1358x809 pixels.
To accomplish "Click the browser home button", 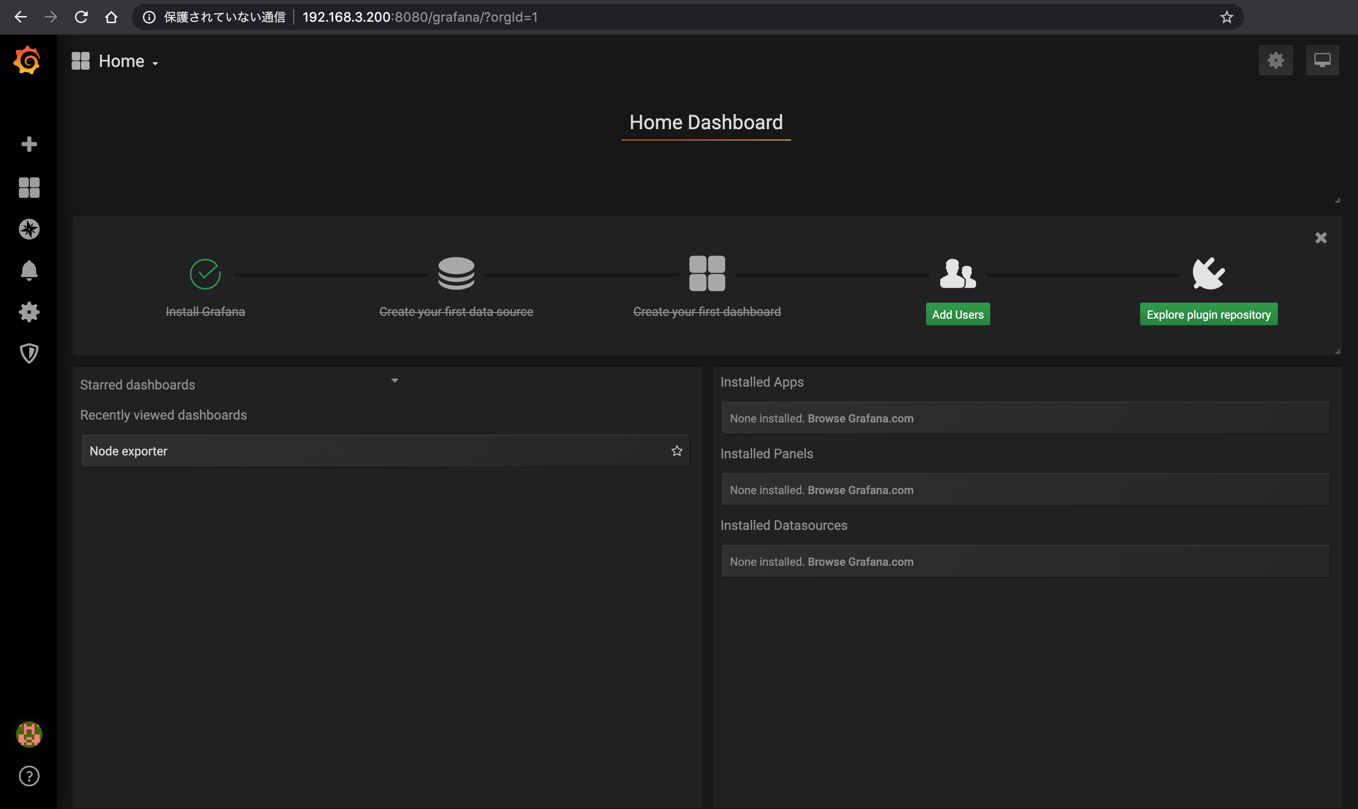I will click(x=111, y=17).
